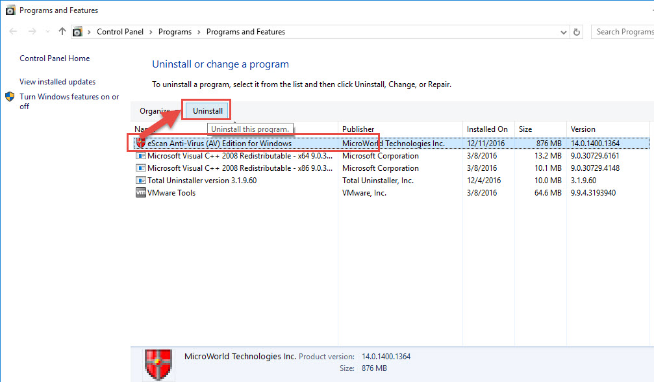This screenshot has width=654, height=382.
Task: Expand the Programs breadcrumb chevron
Action: point(199,32)
